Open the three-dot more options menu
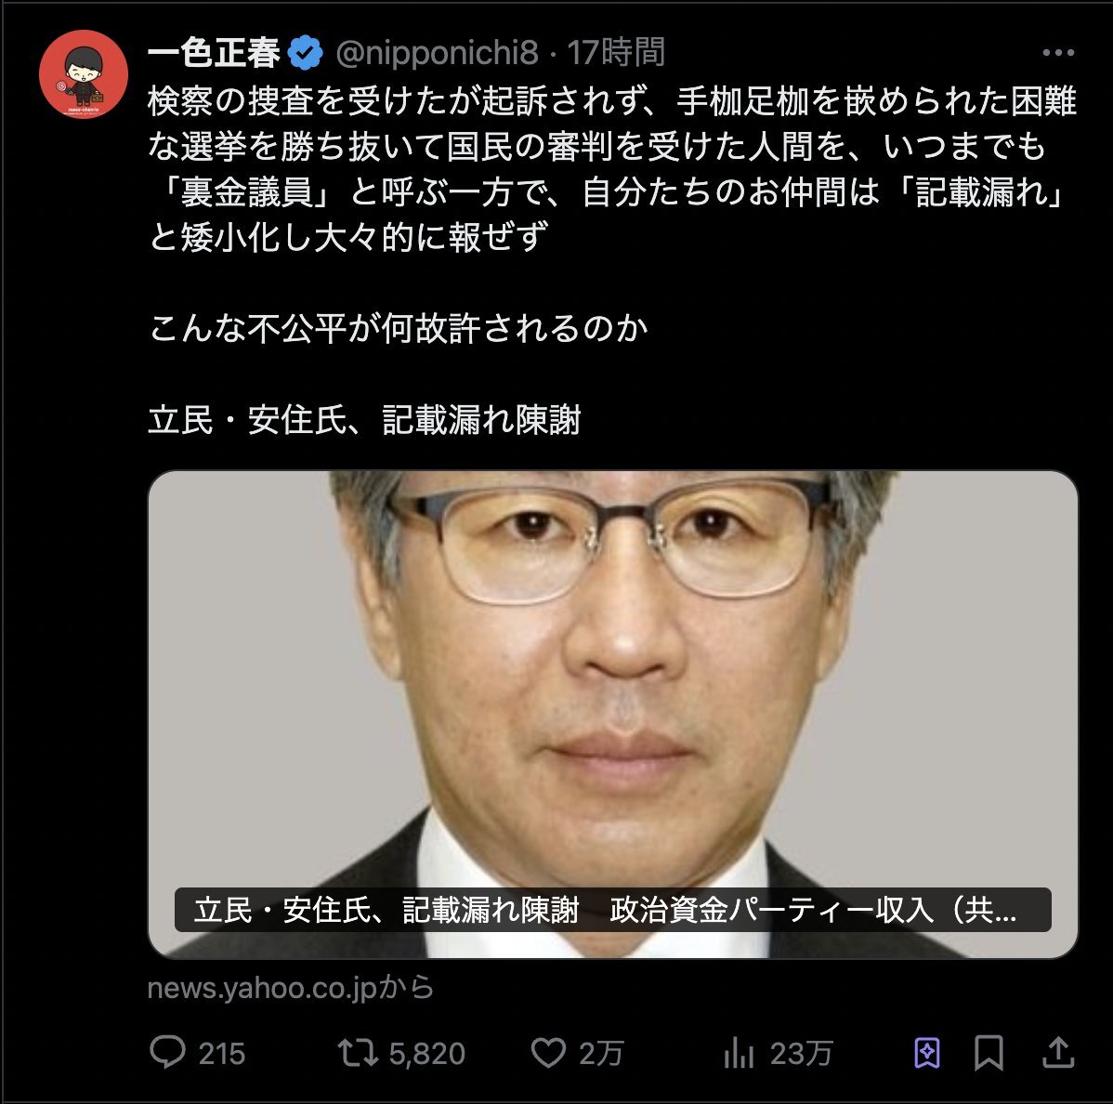1113x1104 pixels. pyautogui.click(x=1057, y=53)
